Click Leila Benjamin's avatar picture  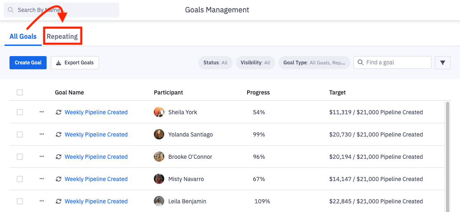pyautogui.click(x=159, y=201)
